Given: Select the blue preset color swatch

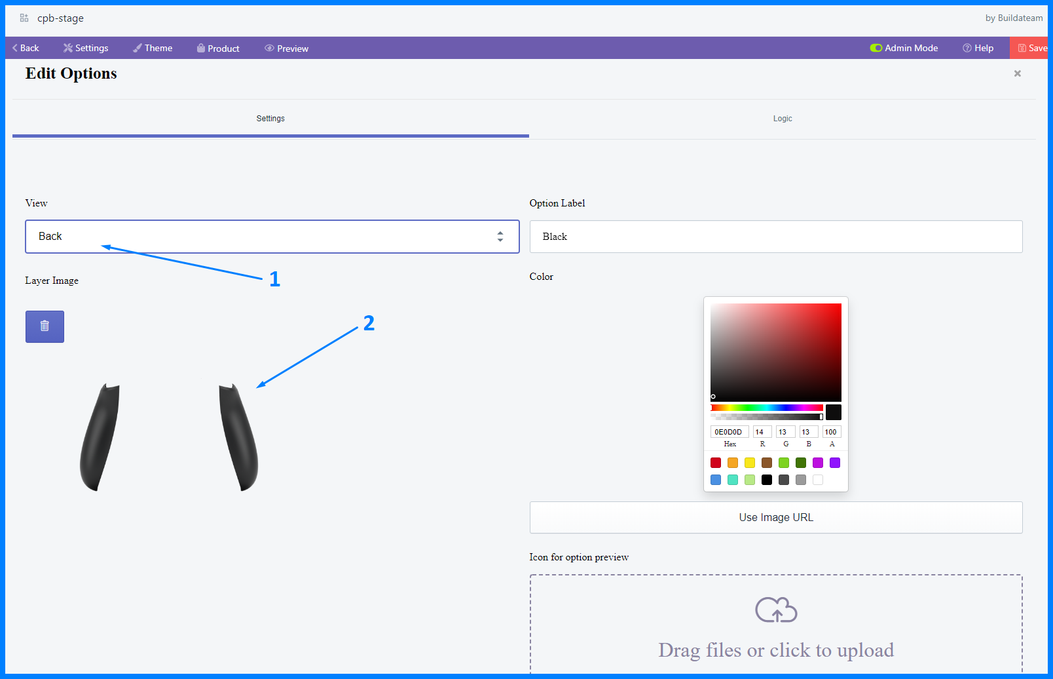Looking at the screenshot, I should (x=716, y=480).
